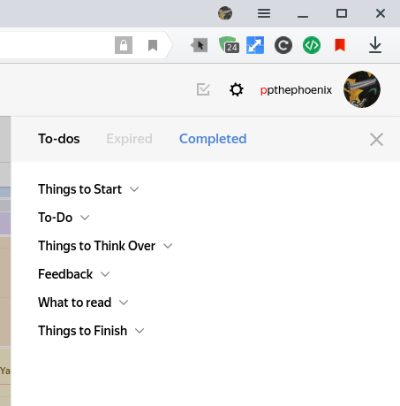Open the green code extension icon
Image resolution: width=400 pixels, height=406 pixels.
coord(312,45)
